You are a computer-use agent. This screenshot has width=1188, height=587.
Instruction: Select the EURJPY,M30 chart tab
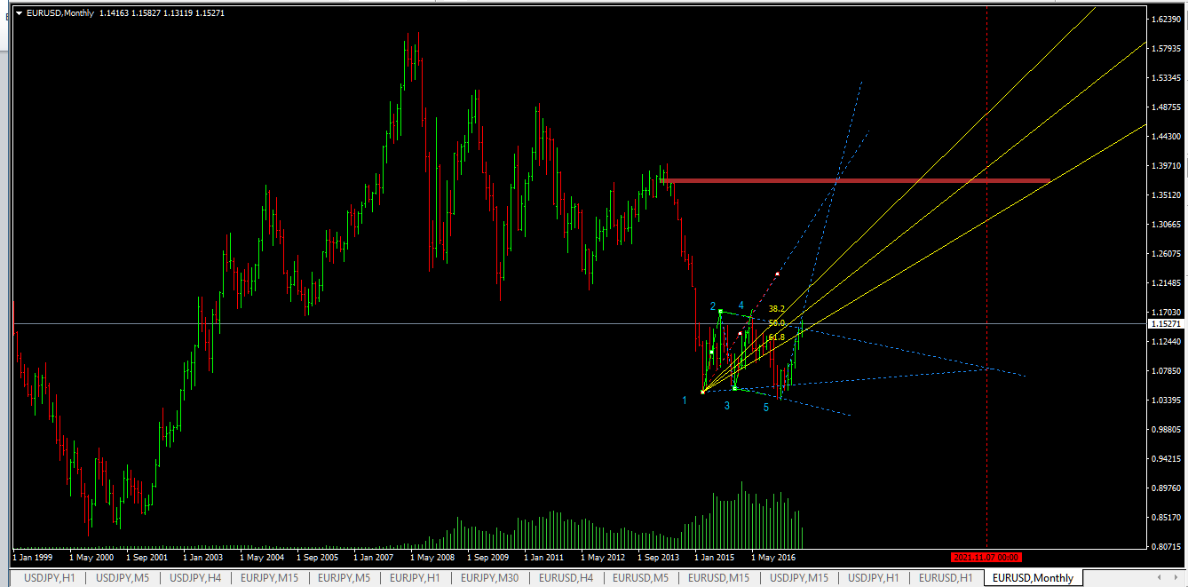point(491,578)
